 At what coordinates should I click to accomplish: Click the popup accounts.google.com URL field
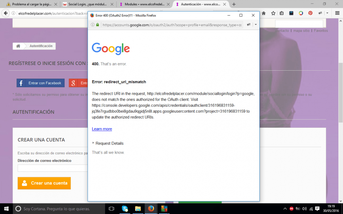coord(172,25)
